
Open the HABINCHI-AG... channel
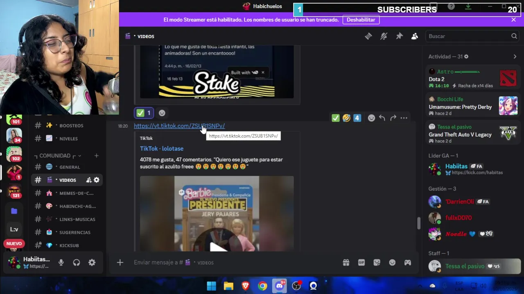(67, 206)
